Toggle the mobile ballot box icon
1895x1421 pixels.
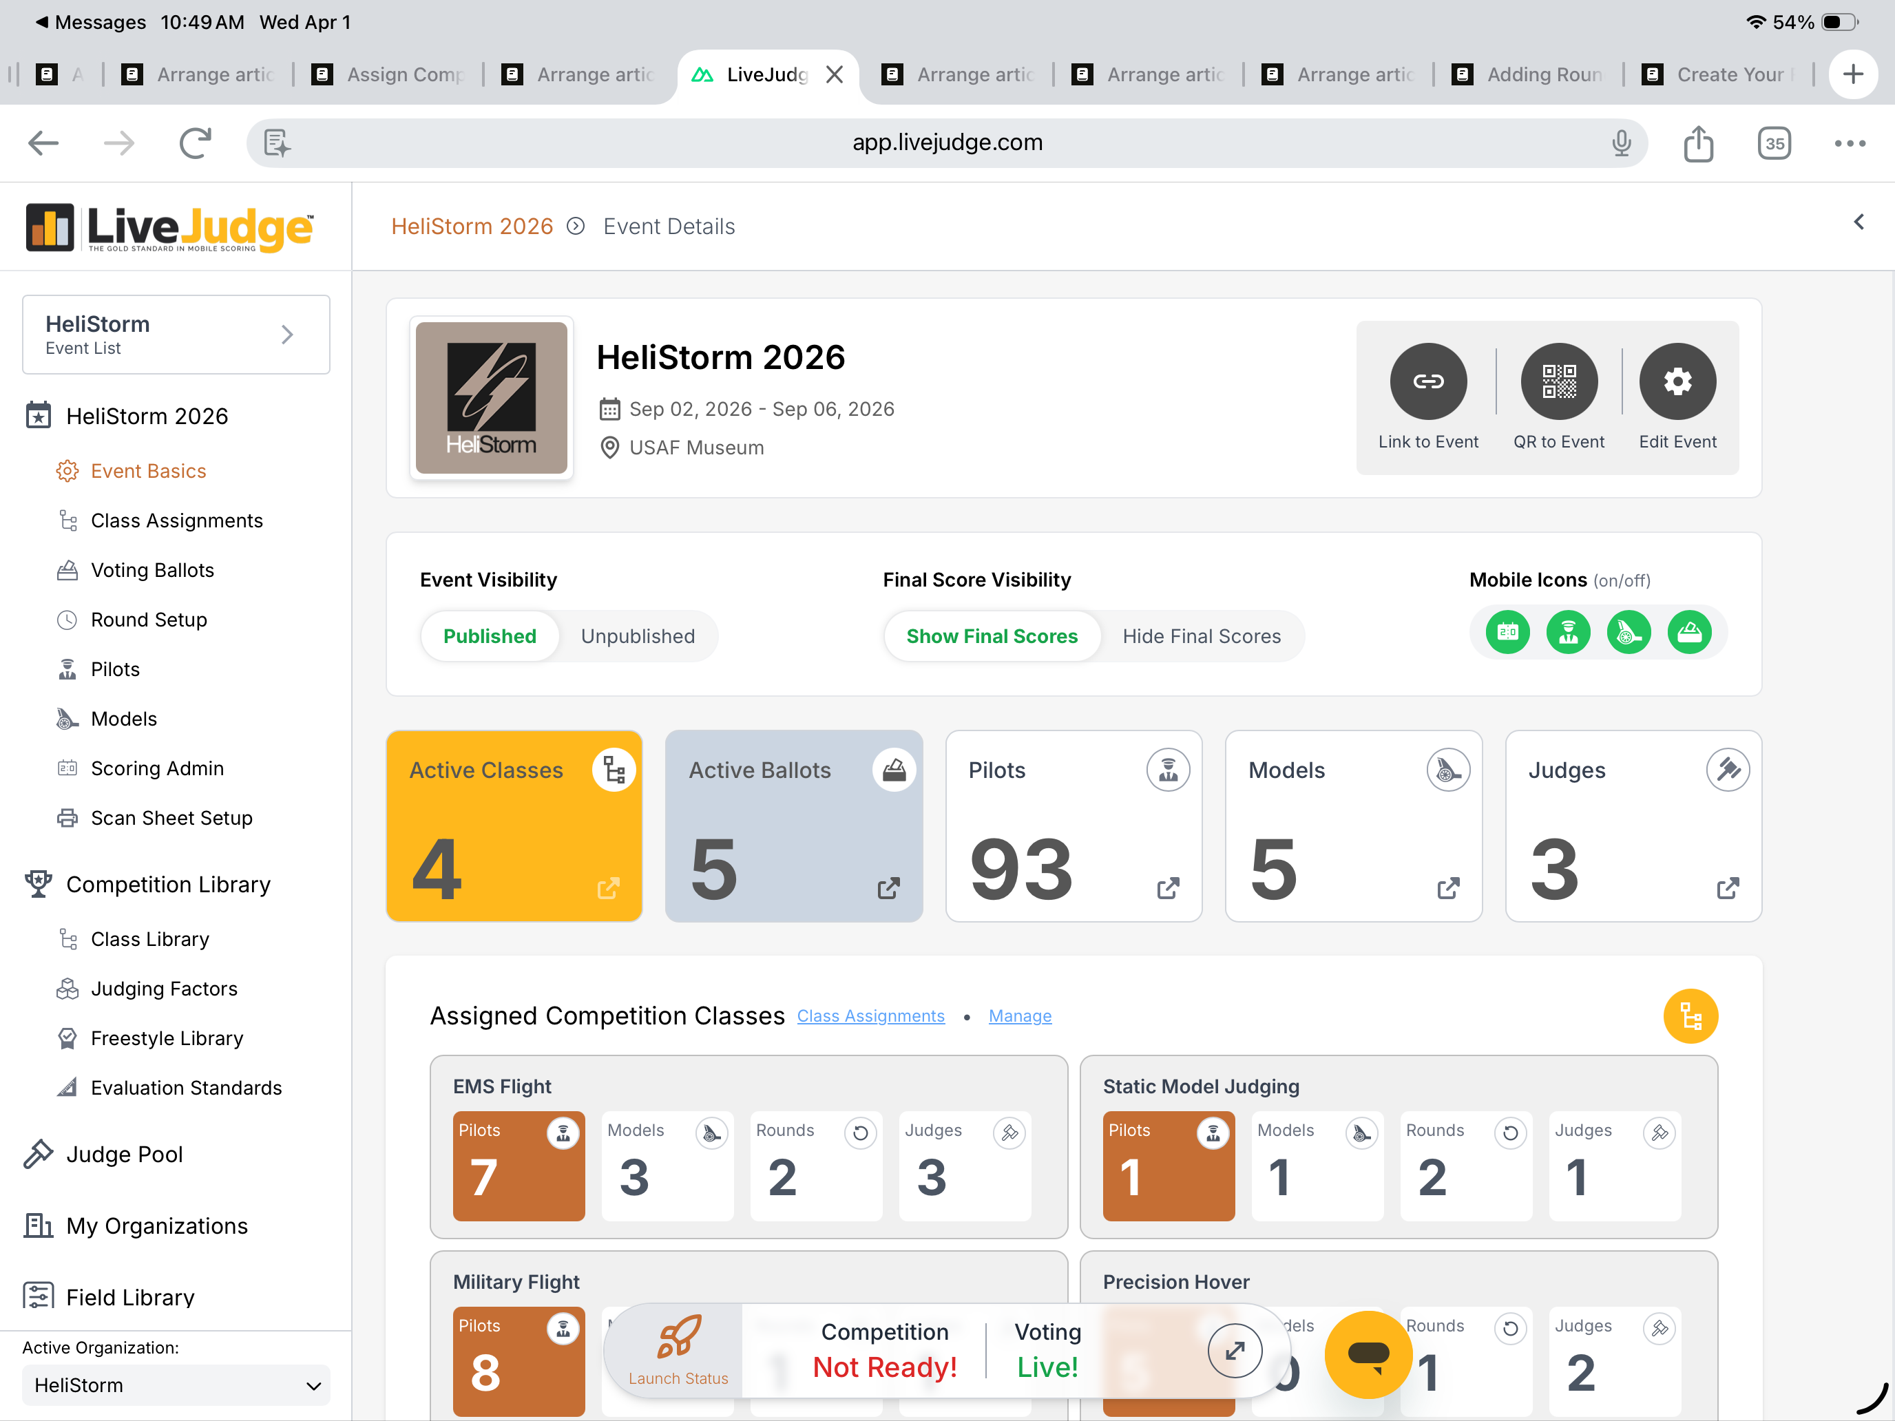tap(1688, 633)
